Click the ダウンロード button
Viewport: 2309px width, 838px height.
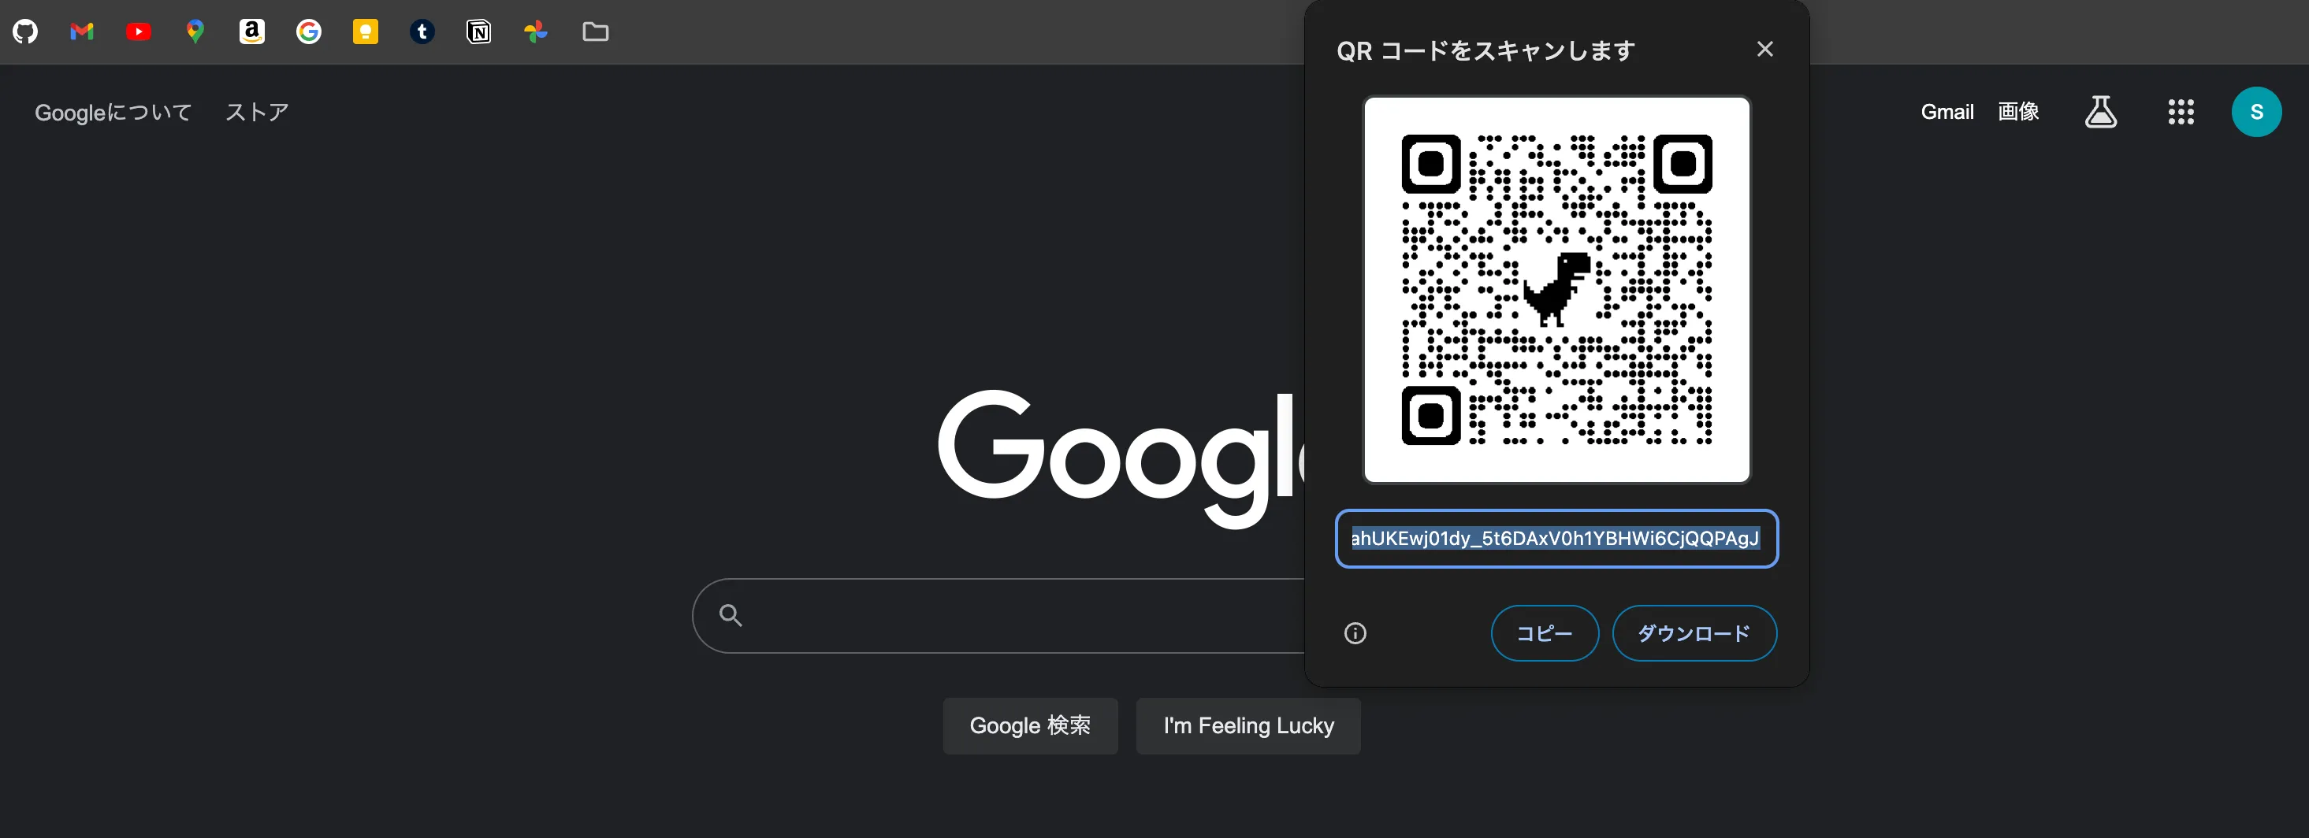pos(1694,634)
